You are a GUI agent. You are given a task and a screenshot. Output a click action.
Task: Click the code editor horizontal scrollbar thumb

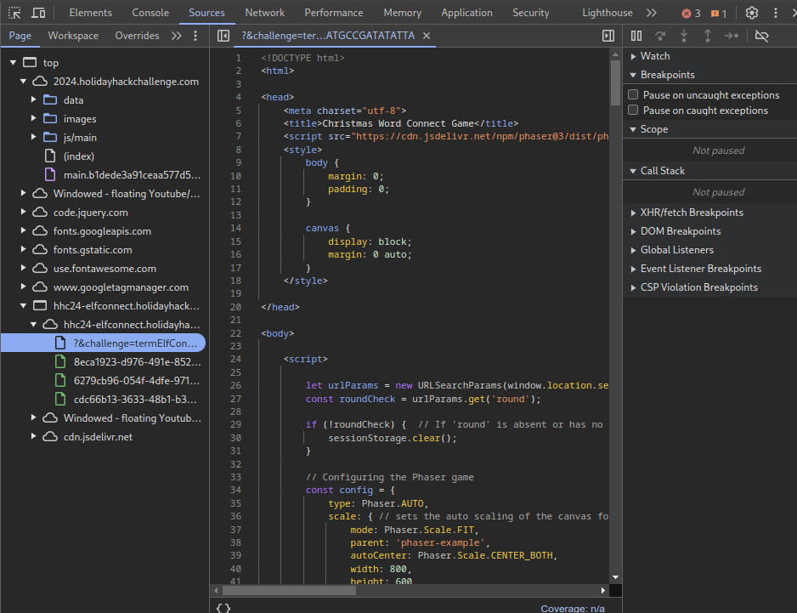[289, 590]
